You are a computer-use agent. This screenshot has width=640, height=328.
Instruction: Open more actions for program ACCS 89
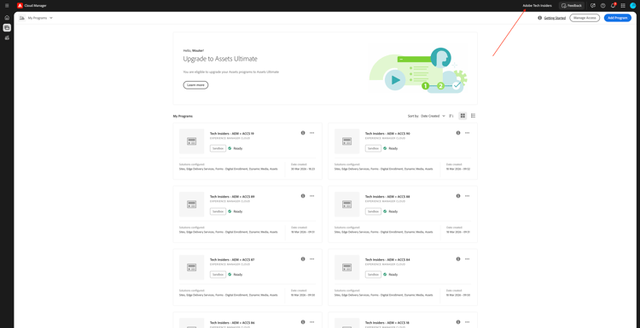(311, 196)
